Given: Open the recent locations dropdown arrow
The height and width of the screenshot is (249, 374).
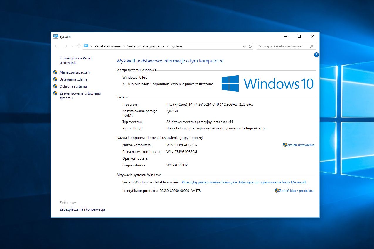Looking at the screenshot, I should pyautogui.click(x=72, y=46).
